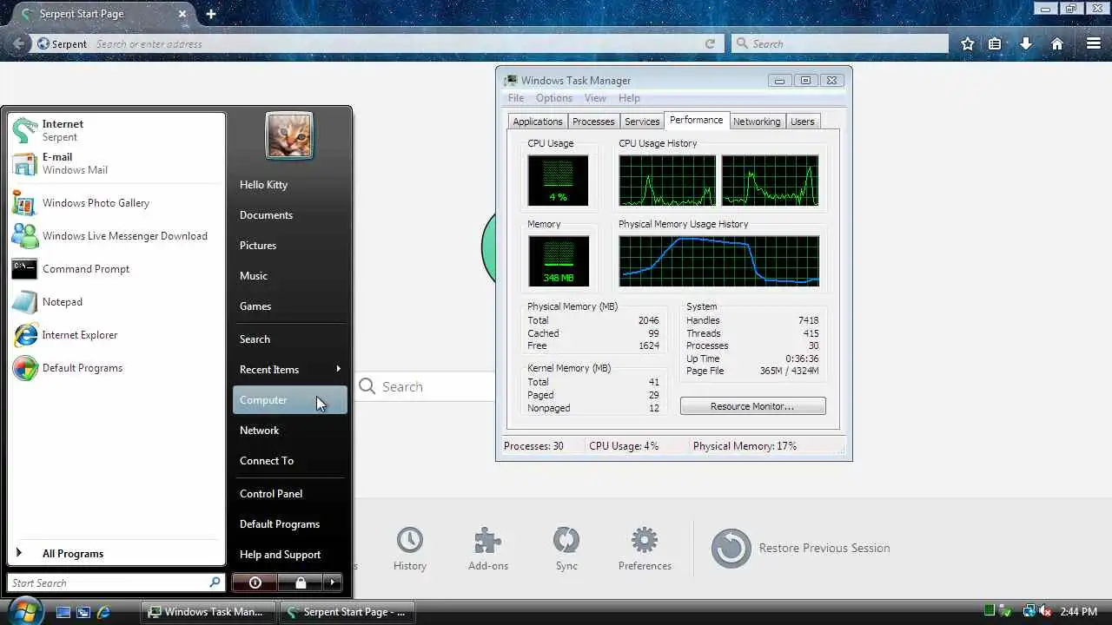Viewport: 1112px width, 625px height.
Task: Open Games from Start menu
Action: (289, 306)
